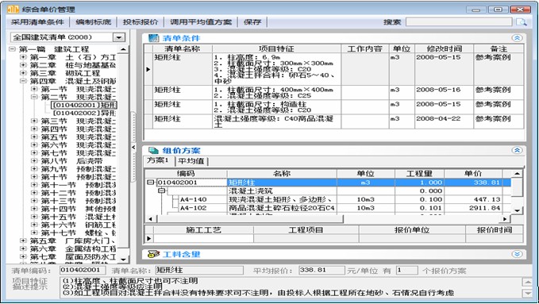
Task: Click the 调用平均值方案 button
Action: pos(201,22)
